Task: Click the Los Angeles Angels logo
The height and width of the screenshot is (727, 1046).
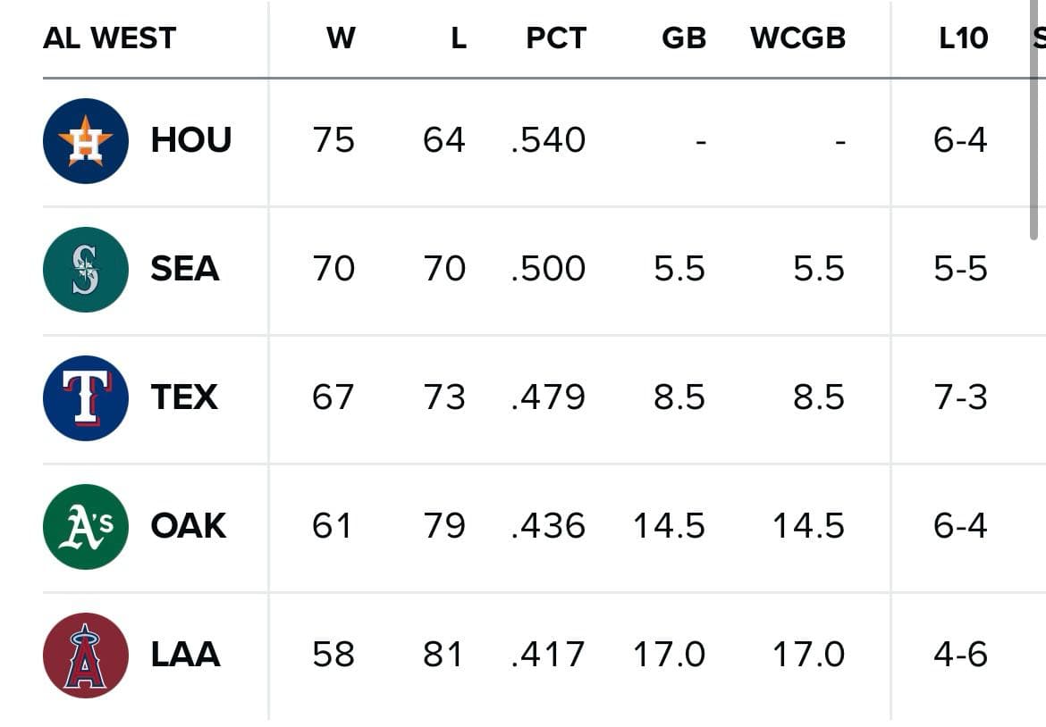Action: point(86,656)
